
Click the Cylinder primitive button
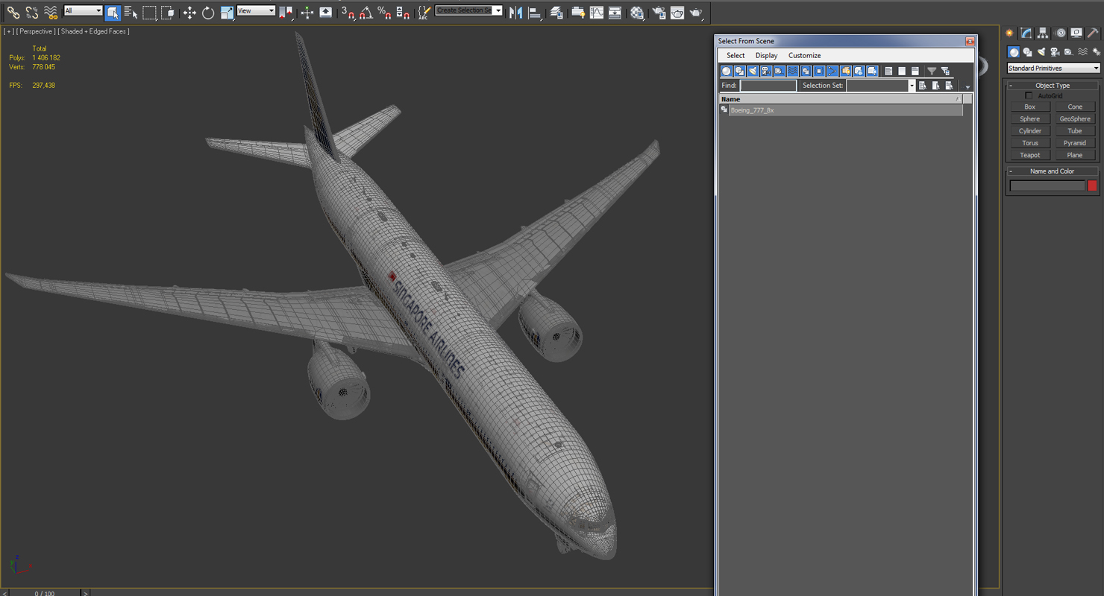coord(1030,131)
